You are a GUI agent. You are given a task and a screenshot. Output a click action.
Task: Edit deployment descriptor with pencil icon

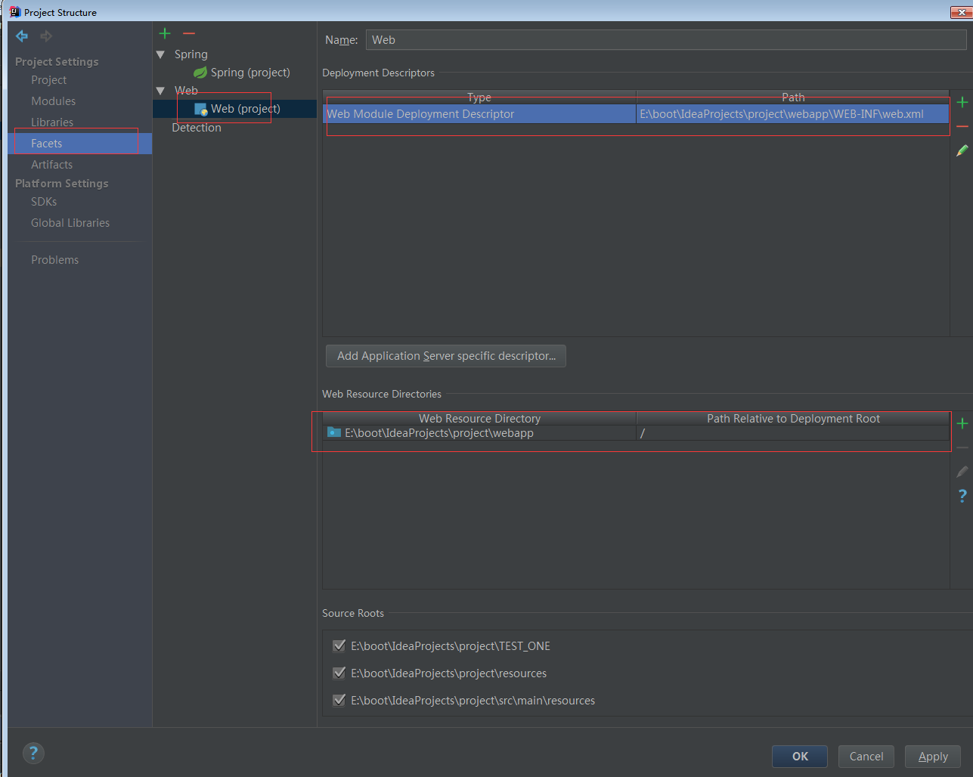[962, 151]
